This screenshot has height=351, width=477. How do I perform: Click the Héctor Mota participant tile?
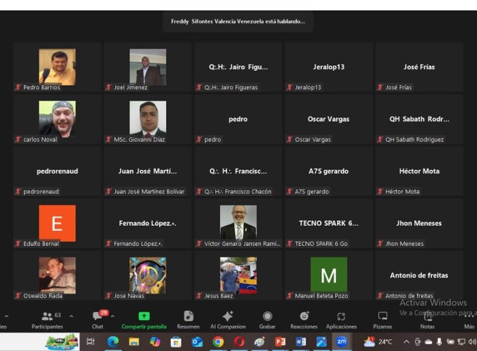419,172
